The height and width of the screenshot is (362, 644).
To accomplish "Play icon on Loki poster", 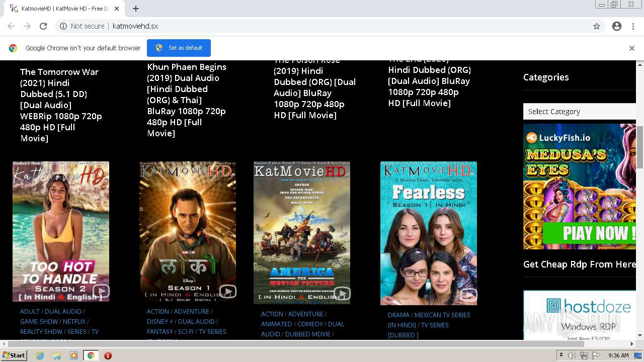I will point(227,292).
